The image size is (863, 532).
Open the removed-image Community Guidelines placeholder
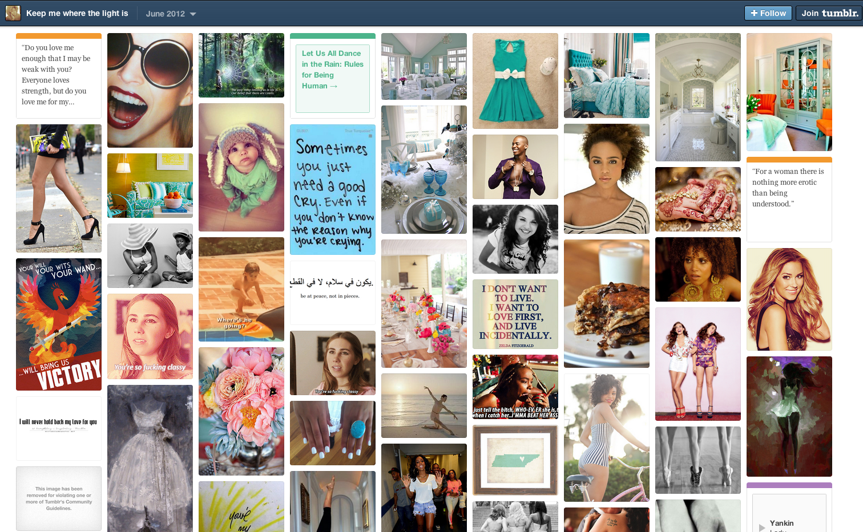click(58, 498)
